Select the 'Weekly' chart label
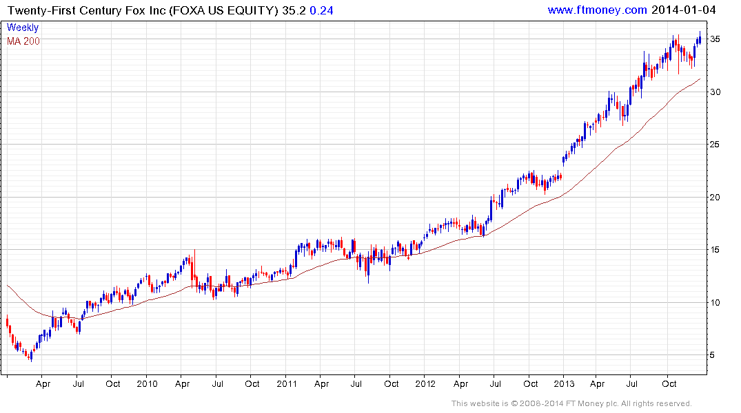The image size is (741, 413). point(23,28)
